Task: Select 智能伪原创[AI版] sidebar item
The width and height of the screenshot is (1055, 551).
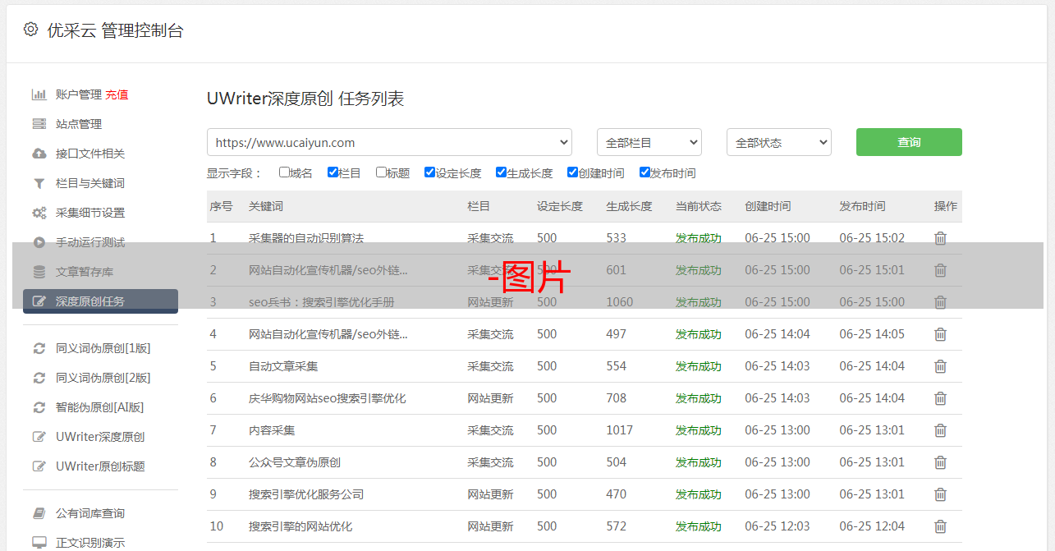Action: pos(99,407)
